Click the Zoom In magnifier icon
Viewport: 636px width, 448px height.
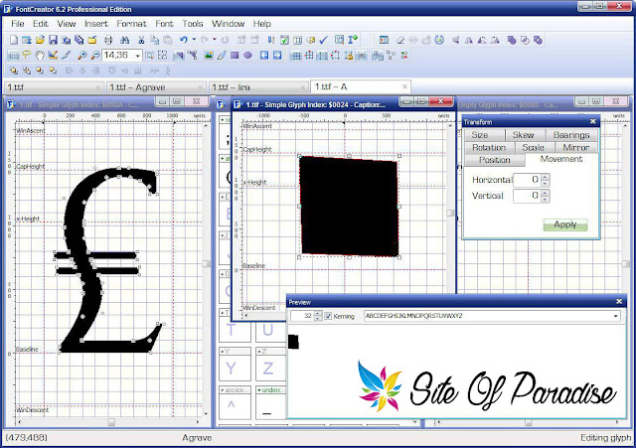point(82,56)
